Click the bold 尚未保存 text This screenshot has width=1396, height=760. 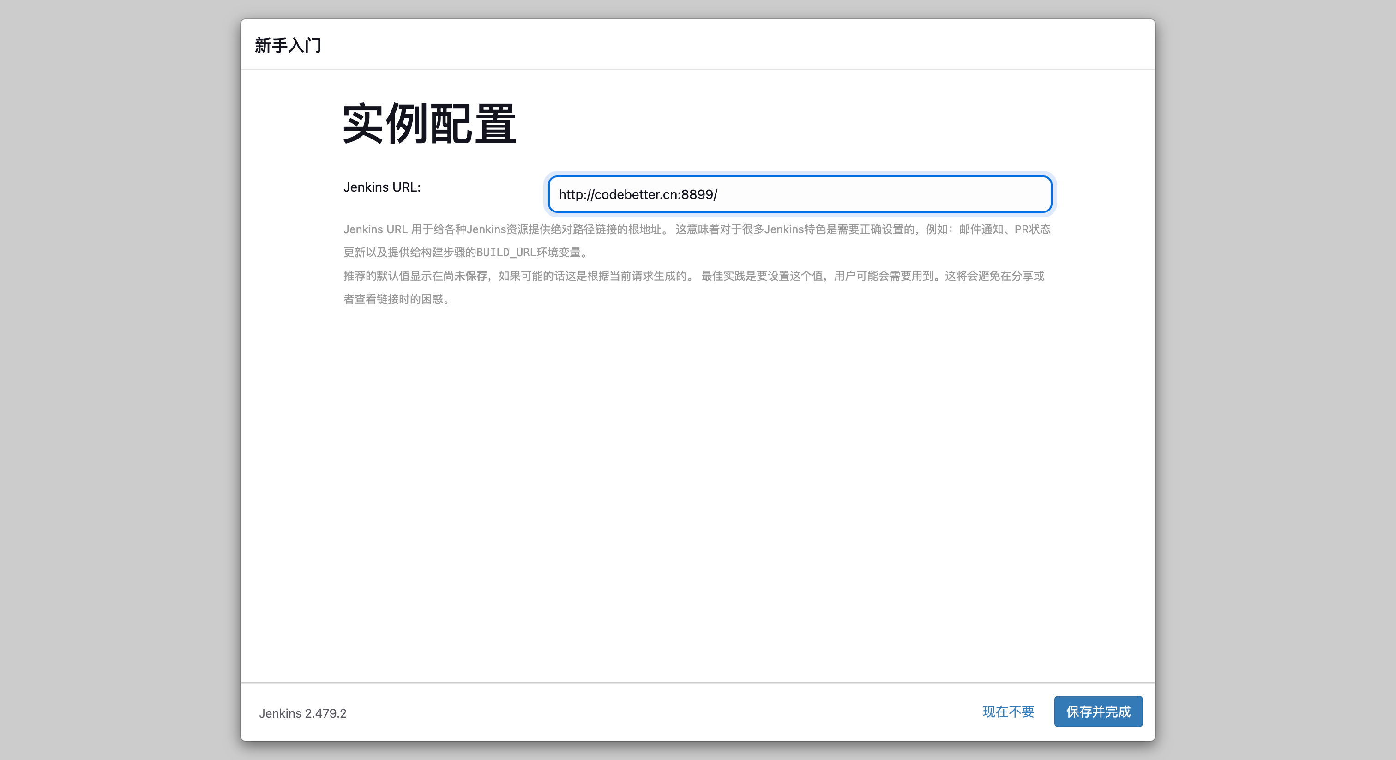465,276
